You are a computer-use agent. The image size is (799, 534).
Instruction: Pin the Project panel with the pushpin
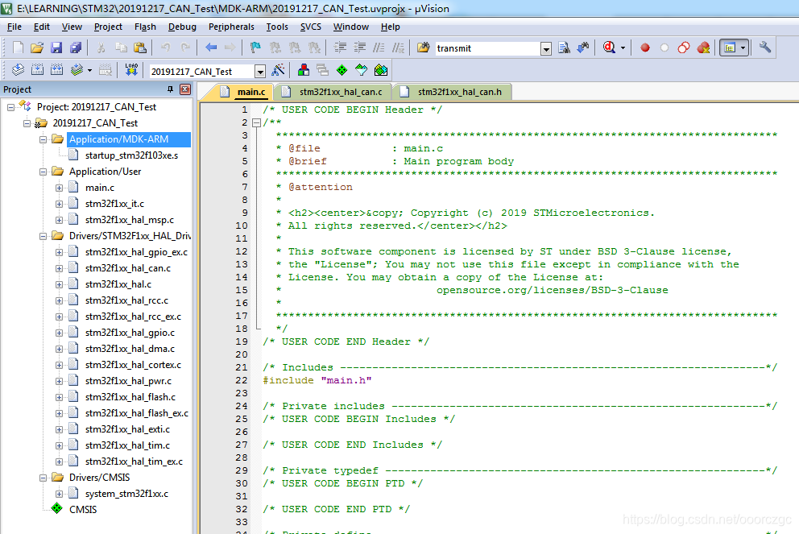point(170,89)
